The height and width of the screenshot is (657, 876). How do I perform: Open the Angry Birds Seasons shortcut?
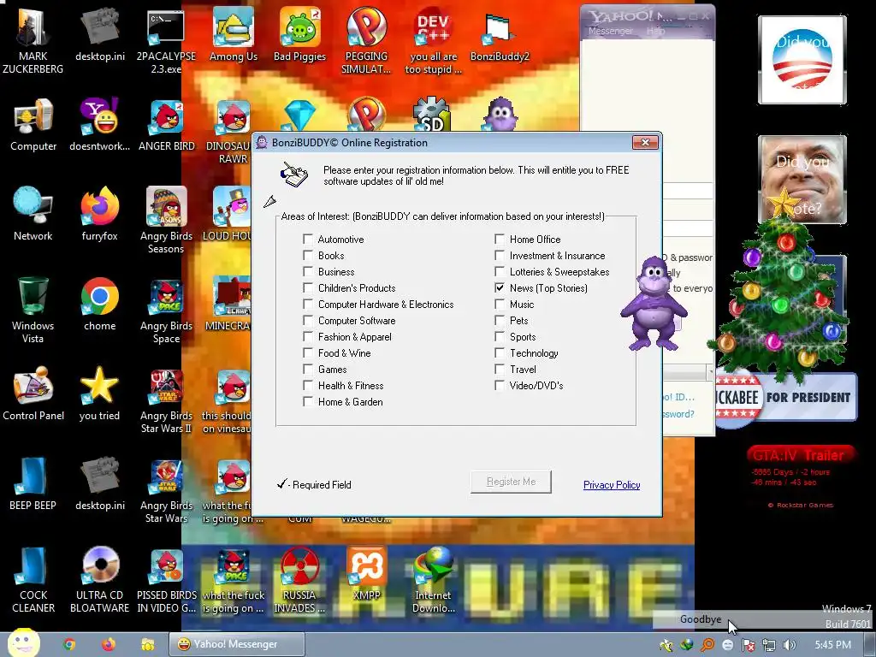pyautogui.click(x=167, y=220)
